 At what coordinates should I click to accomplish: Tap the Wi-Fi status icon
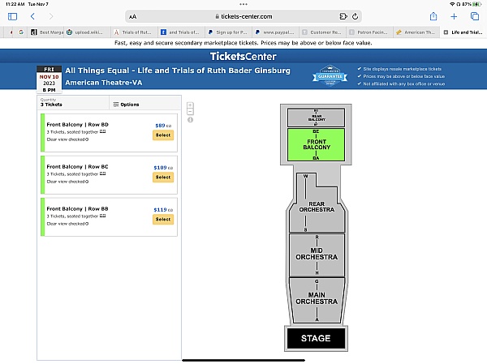pos(452,4)
